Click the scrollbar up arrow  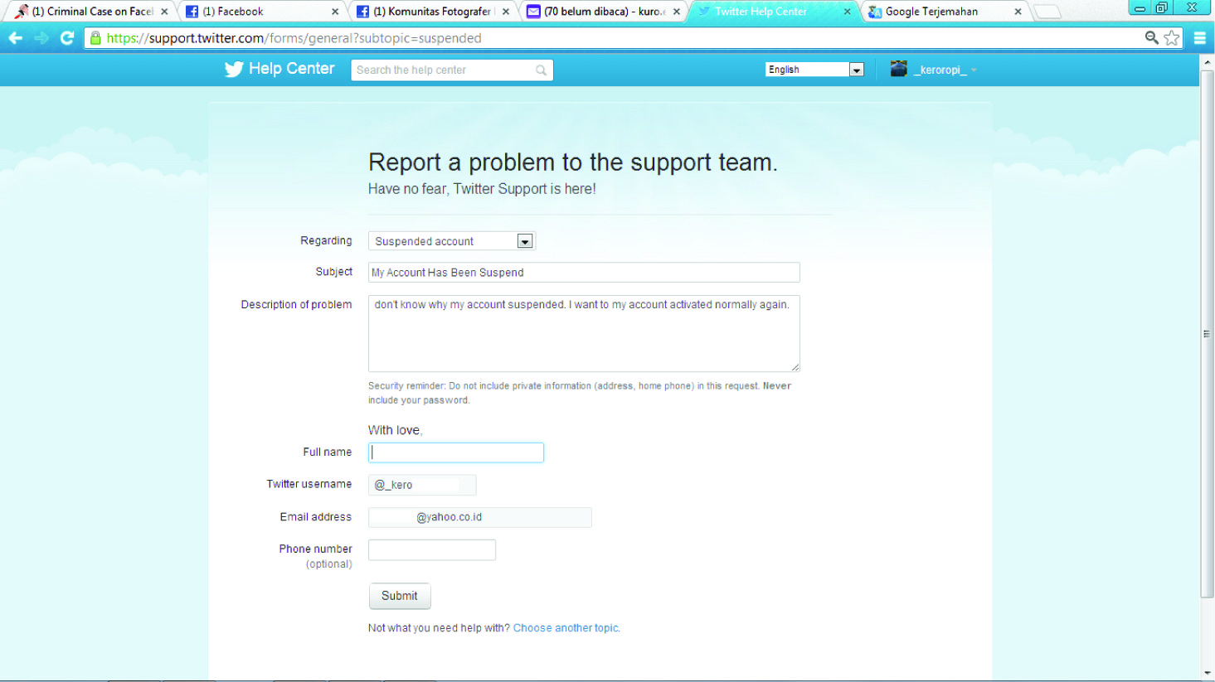pyautogui.click(x=1207, y=60)
